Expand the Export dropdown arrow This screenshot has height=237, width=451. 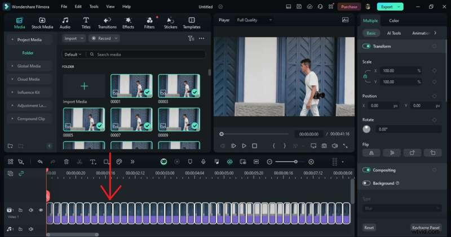point(399,7)
